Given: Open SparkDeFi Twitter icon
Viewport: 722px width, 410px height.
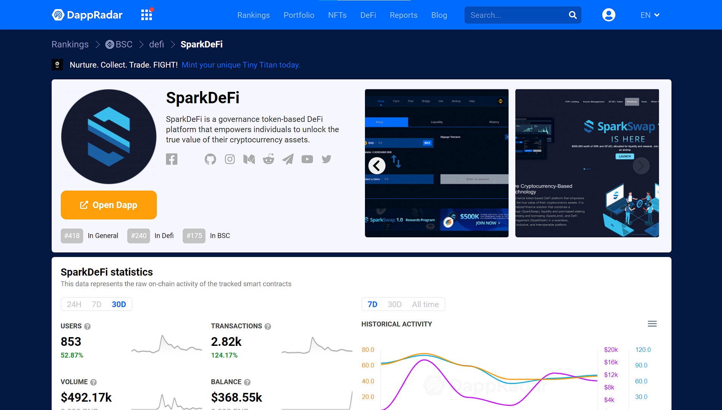Looking at the screenshot, I should [x=327, y=159].
